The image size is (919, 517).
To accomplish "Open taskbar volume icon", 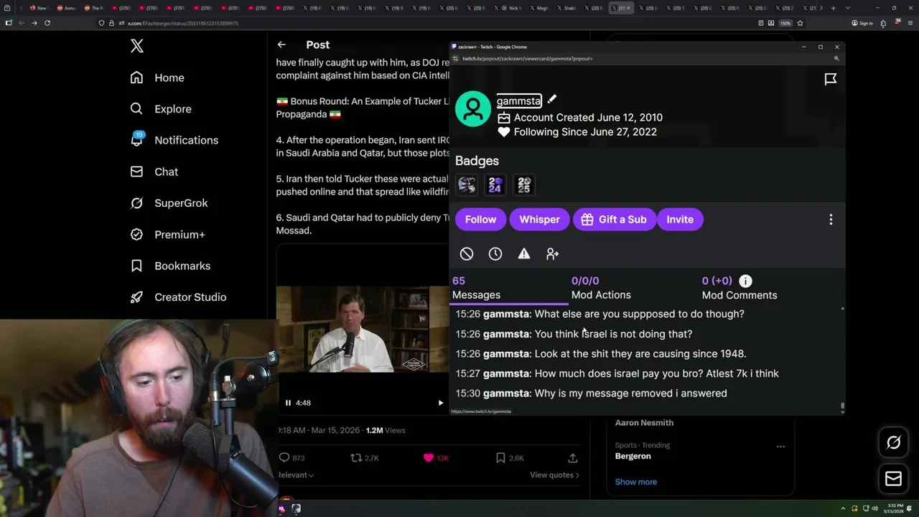I will 874,508.
